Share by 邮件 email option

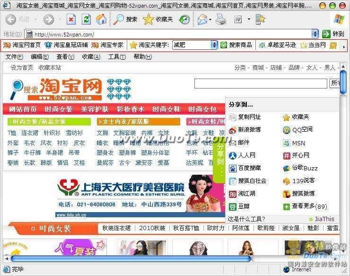tap(239, 142)
